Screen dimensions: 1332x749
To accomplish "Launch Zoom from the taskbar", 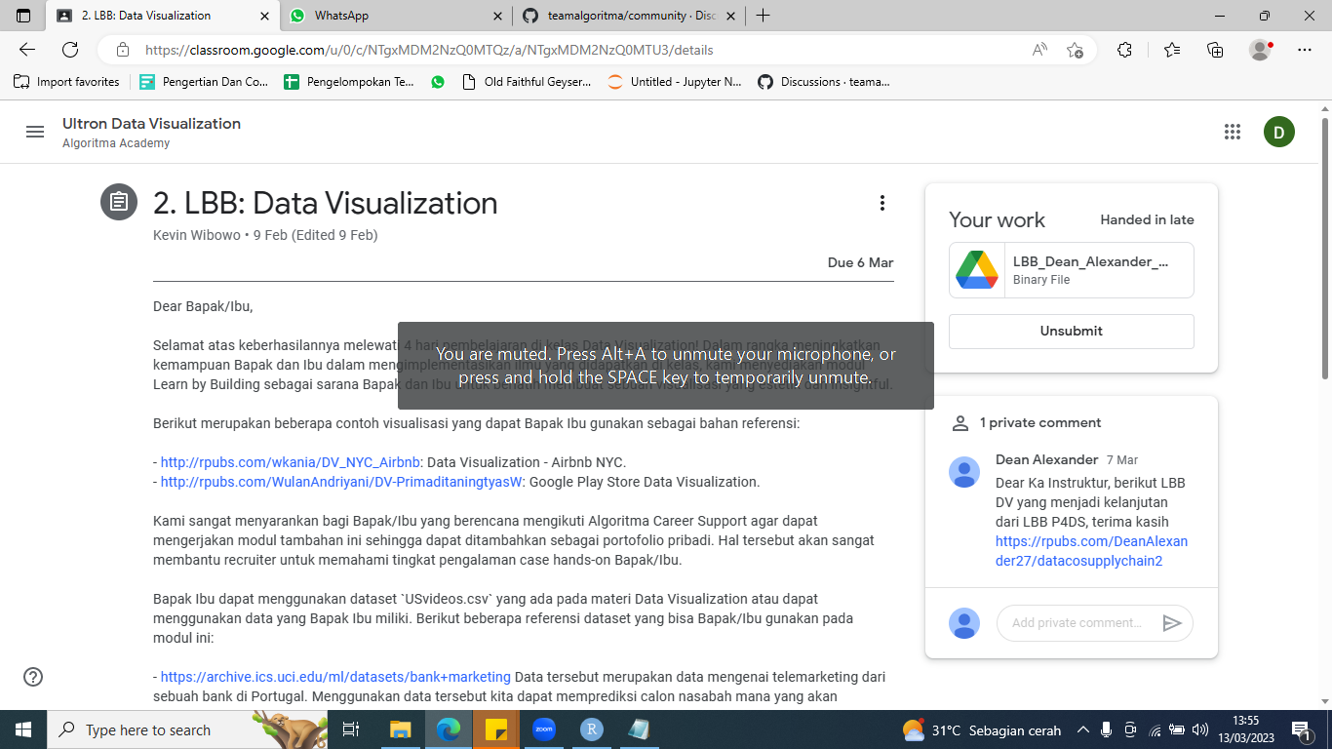I will [544, 729].
